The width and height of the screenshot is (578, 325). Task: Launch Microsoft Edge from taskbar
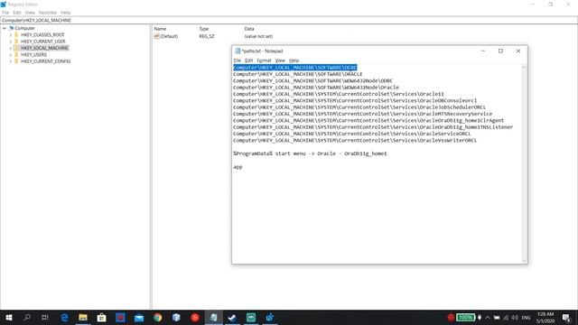(64, 317)
